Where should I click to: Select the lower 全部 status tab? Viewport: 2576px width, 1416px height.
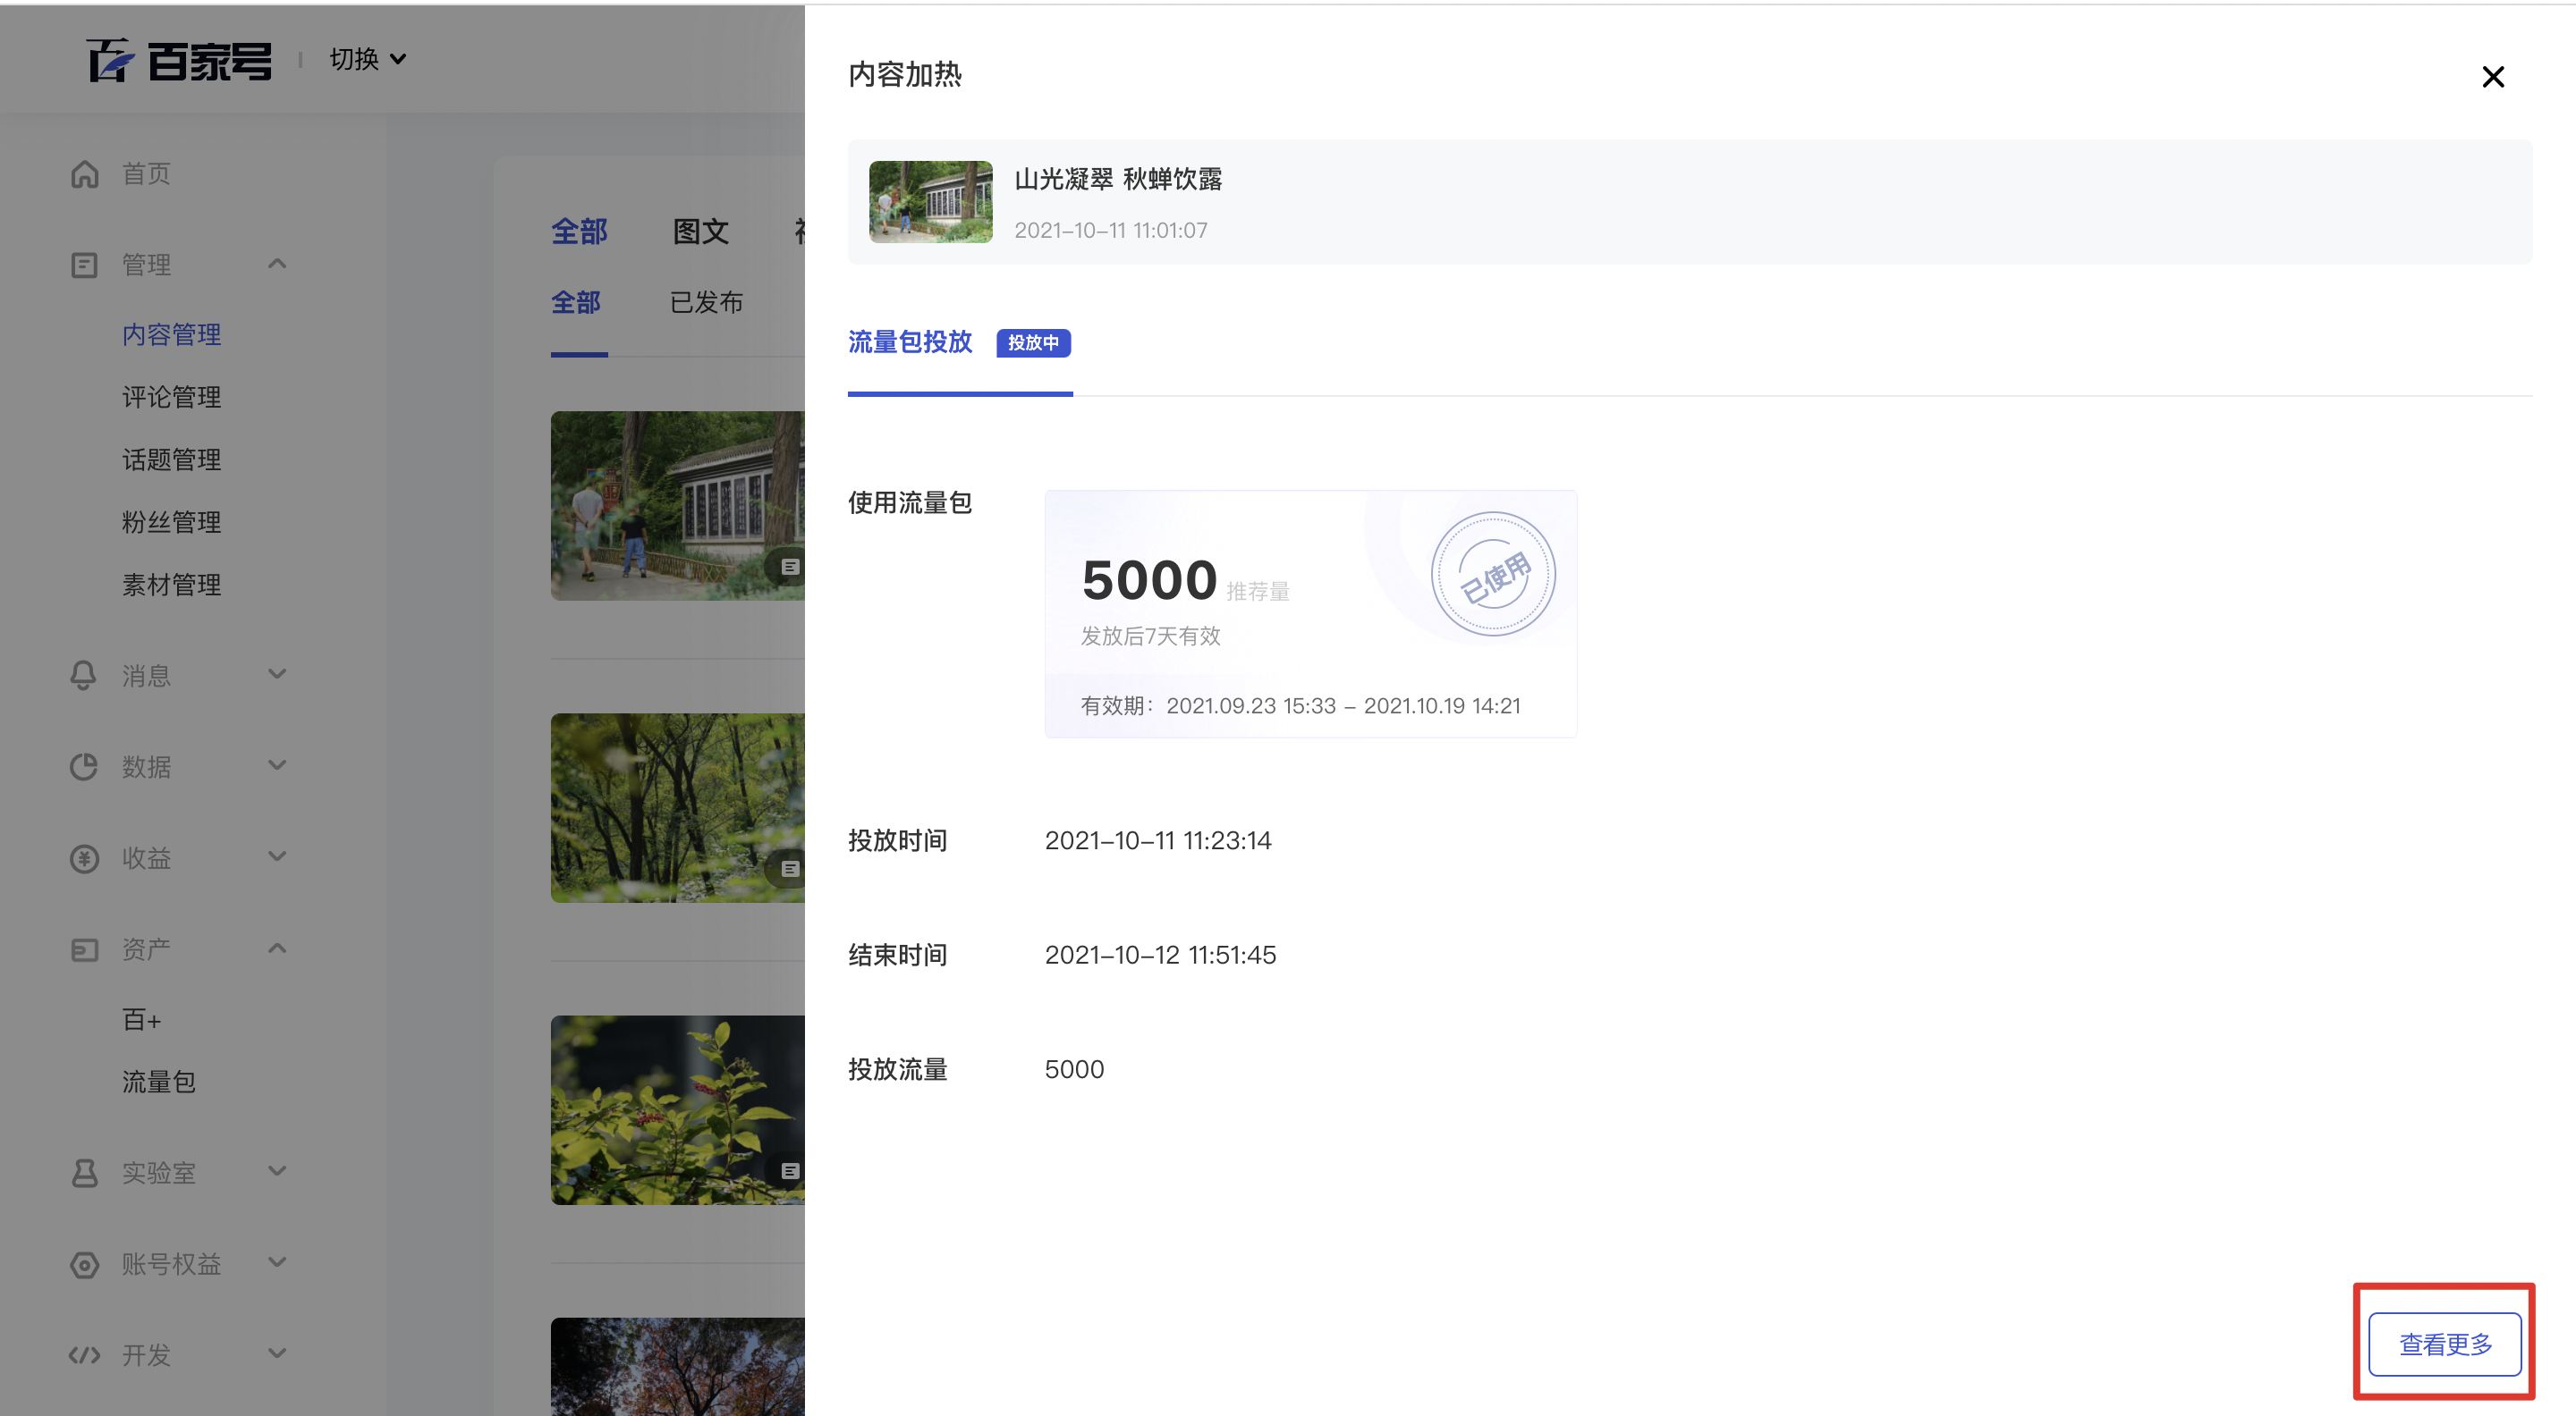pyautogui.click(x=576, y=303)
